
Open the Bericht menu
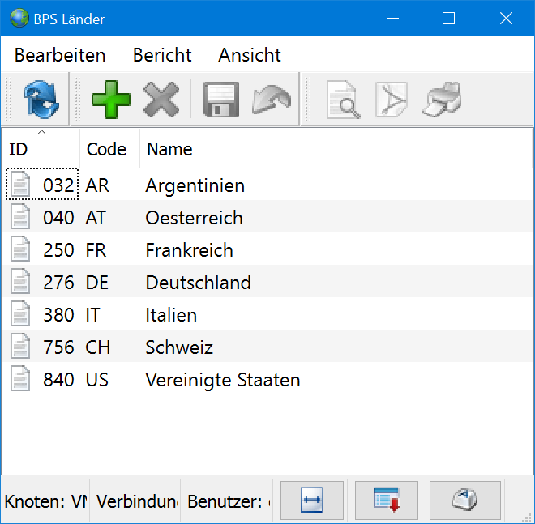(162, 55)
